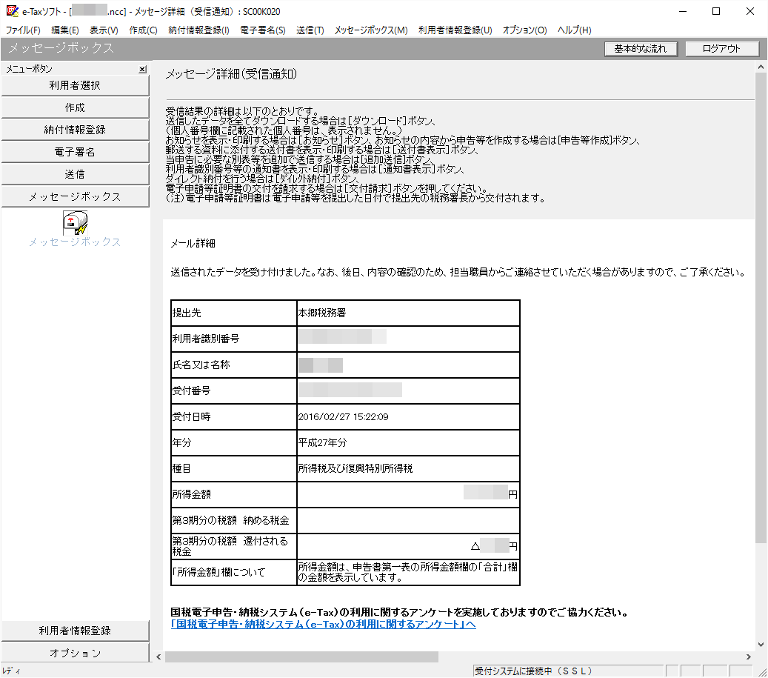Open the ヘルプ(H) menu

(574, 30)
